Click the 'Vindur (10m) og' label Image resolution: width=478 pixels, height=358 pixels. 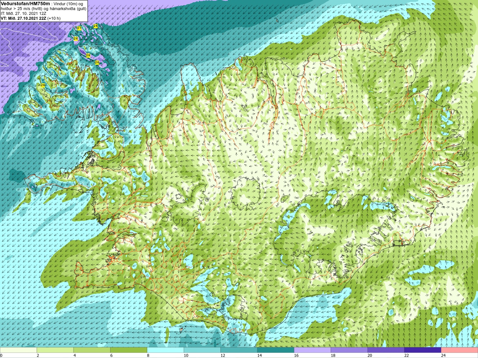coord(68,3)
